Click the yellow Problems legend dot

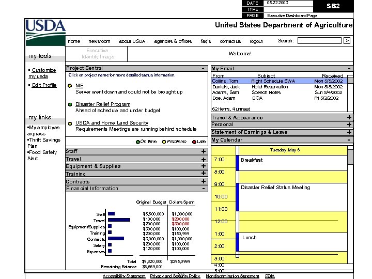click(164, 142)
